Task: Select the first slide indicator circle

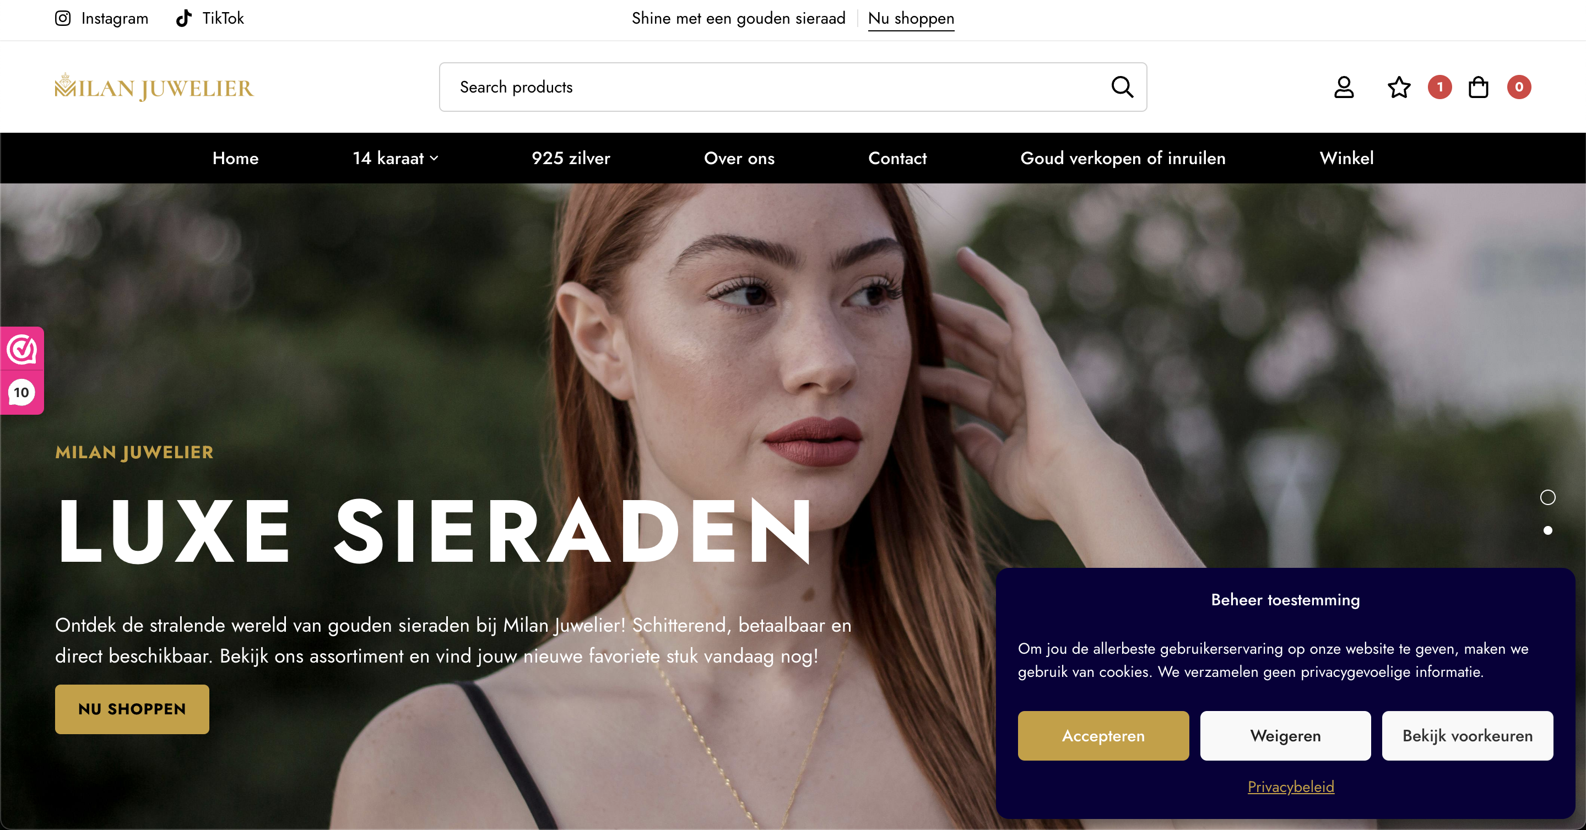Action: coord(1547,497)
